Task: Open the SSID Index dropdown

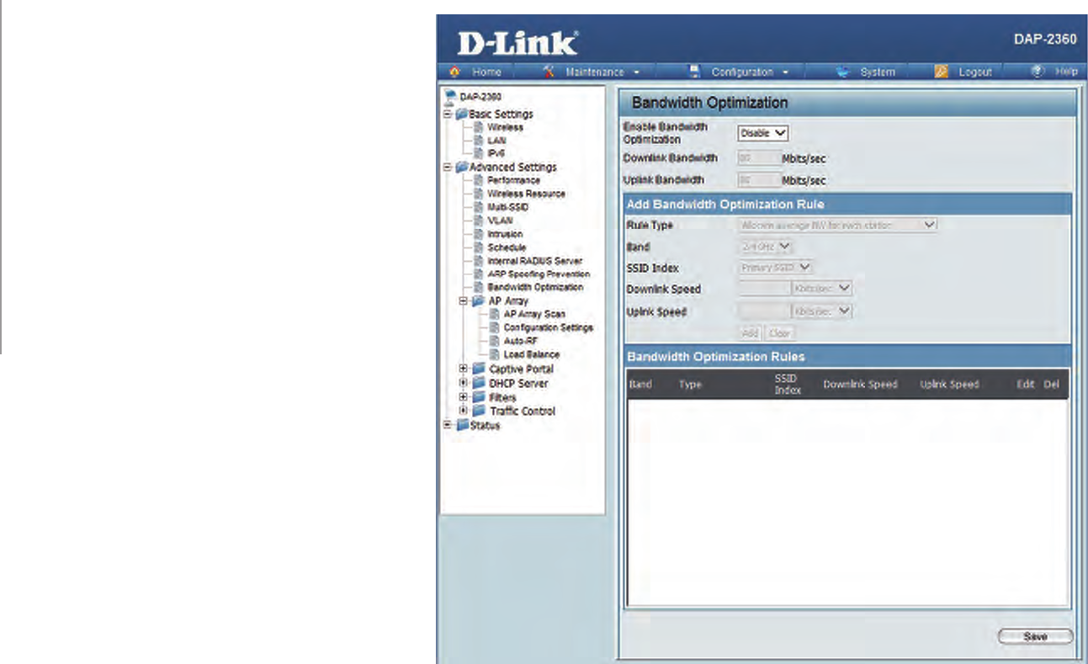Action: pyautogui.click(x=776, y=268)
